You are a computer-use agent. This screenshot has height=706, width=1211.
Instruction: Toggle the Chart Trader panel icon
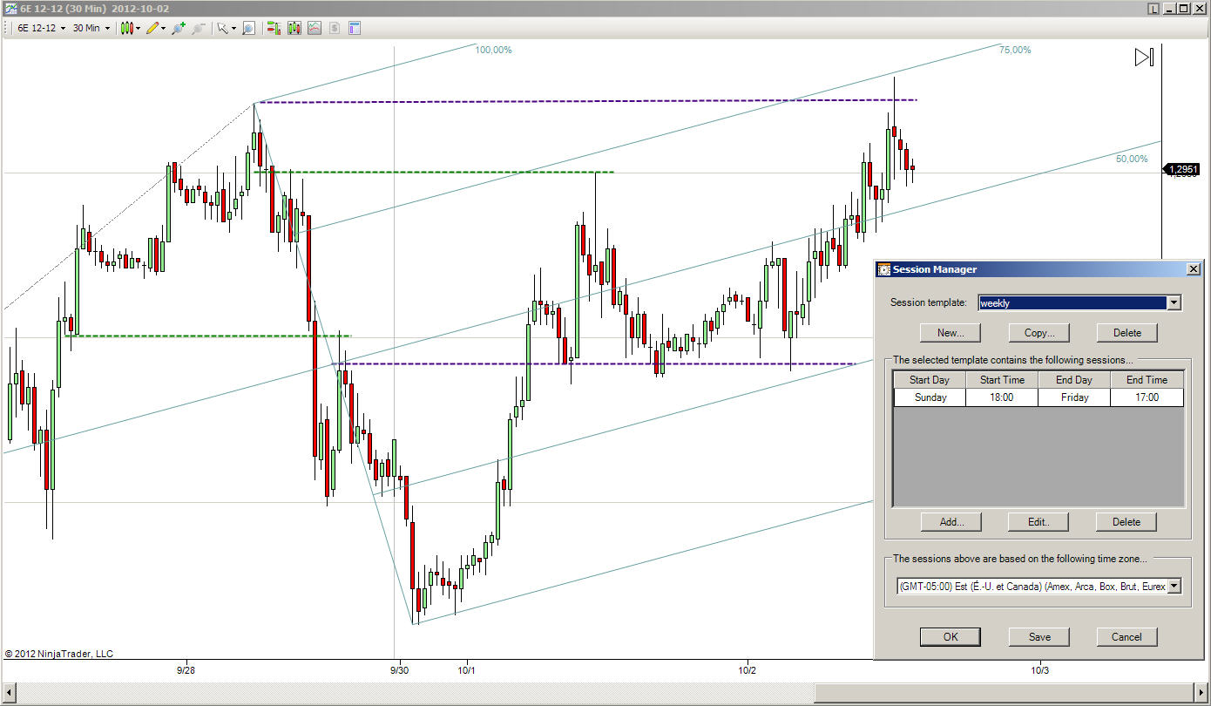click(274, 28)
